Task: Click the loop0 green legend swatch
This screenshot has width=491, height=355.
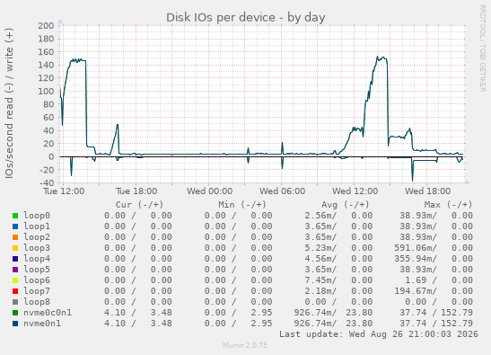Action: [15, 216]
